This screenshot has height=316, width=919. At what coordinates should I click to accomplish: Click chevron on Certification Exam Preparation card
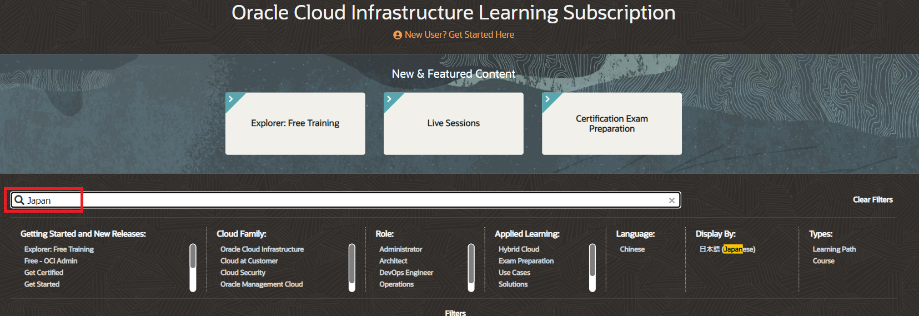pos(548,99)
